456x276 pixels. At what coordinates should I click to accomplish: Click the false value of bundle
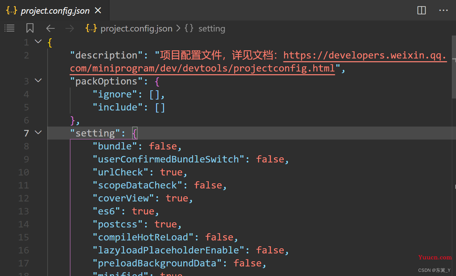(x=163, y=146)
